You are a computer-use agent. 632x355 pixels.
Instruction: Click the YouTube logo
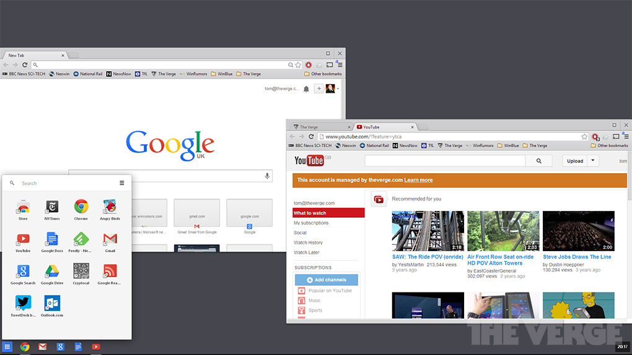309,161
